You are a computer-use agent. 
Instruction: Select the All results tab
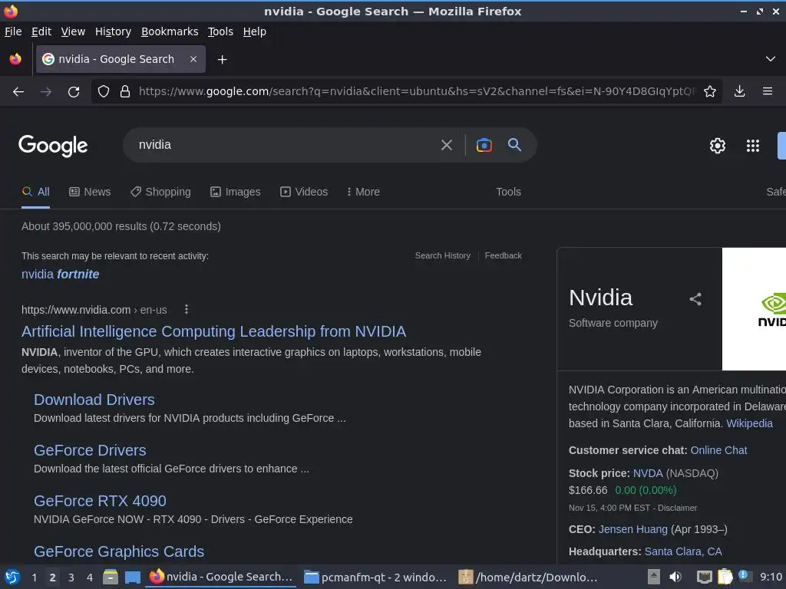(35, 192)
